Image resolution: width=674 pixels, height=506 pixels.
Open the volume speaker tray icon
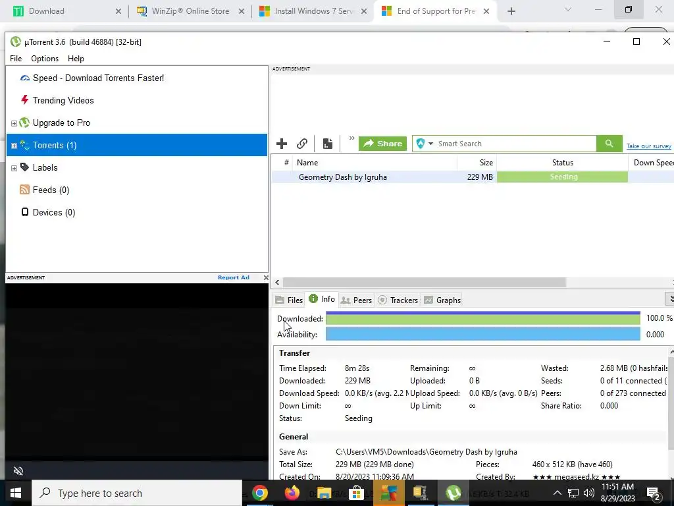pos(589,493)
